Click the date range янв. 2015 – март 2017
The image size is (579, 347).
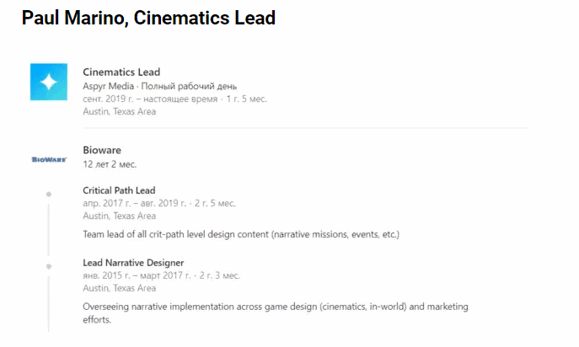tap(161, 275)
